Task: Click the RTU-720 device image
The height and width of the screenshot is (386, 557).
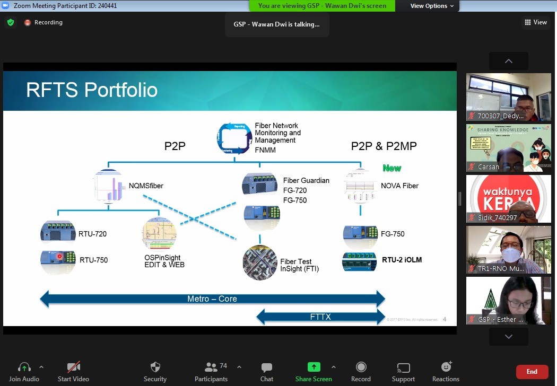Action: (x=58, y=231)
